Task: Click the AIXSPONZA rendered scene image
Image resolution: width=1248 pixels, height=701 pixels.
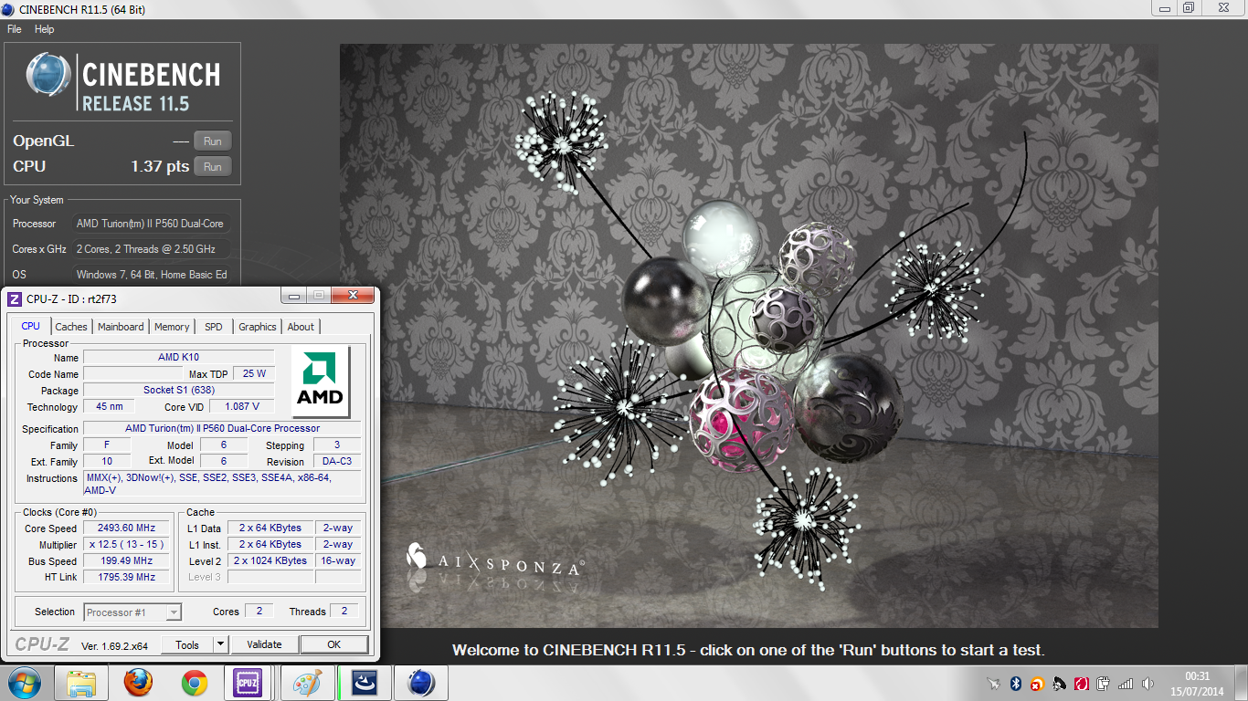Action: (x=749, y=336)
